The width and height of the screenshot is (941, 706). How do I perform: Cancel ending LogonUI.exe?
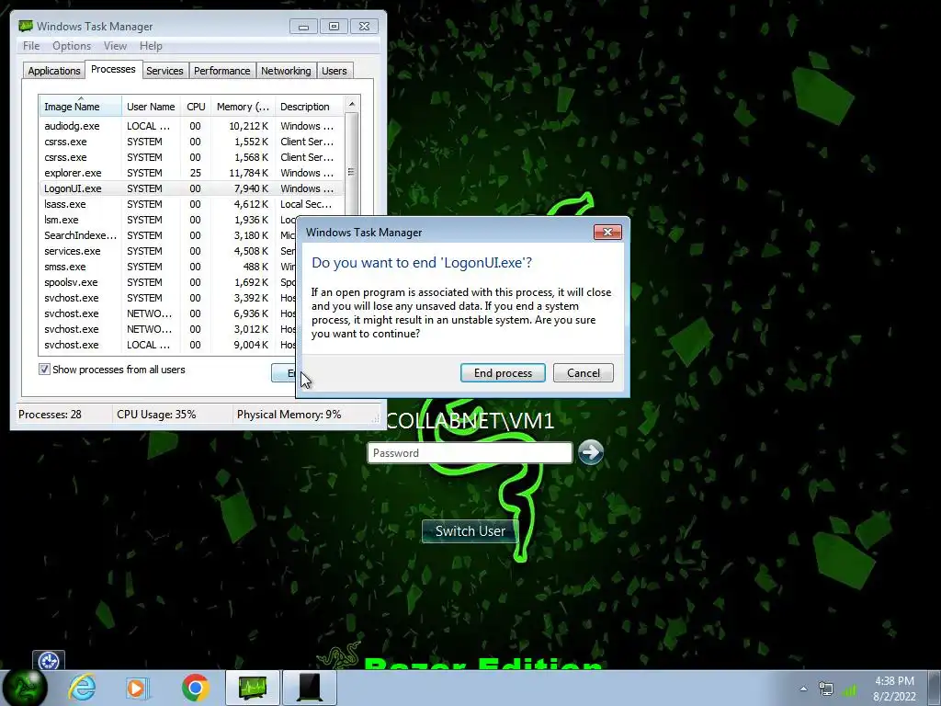pyautogui.click(x=584, y=373)
